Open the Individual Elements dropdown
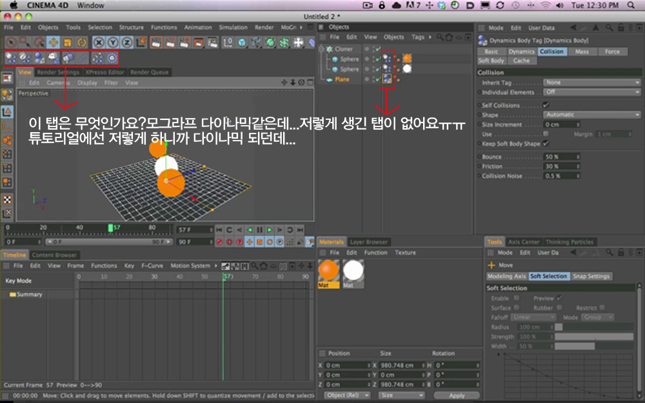645x403 pixels. [591, 92]
